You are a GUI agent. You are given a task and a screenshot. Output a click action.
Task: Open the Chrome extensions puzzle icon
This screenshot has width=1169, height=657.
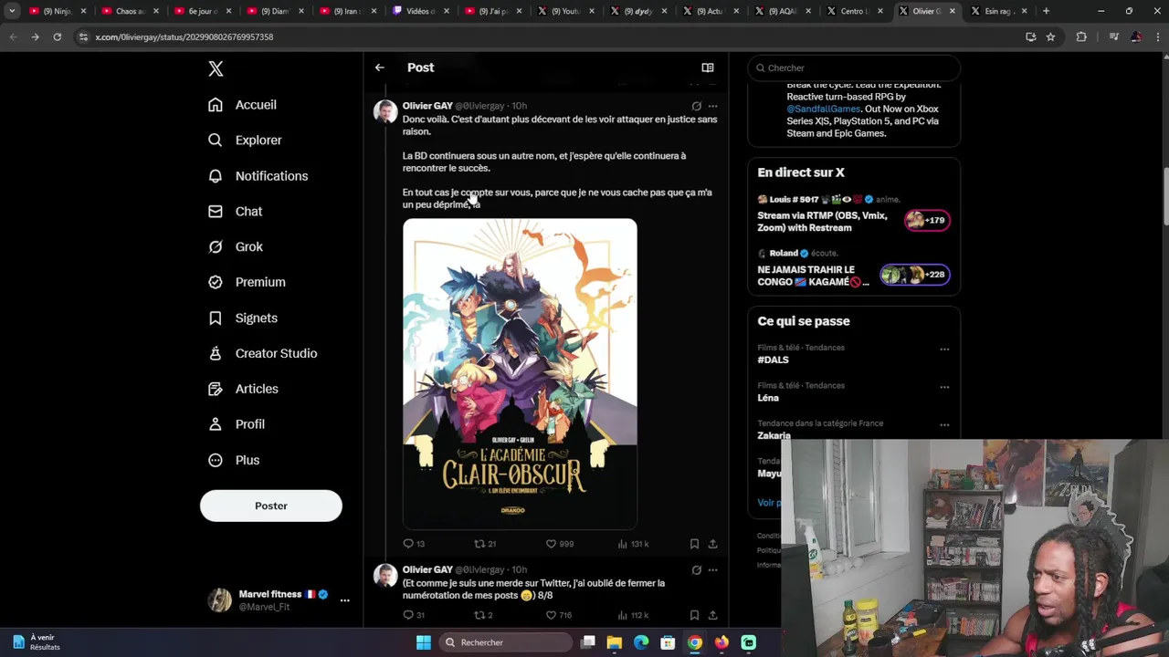(1081, 36)
